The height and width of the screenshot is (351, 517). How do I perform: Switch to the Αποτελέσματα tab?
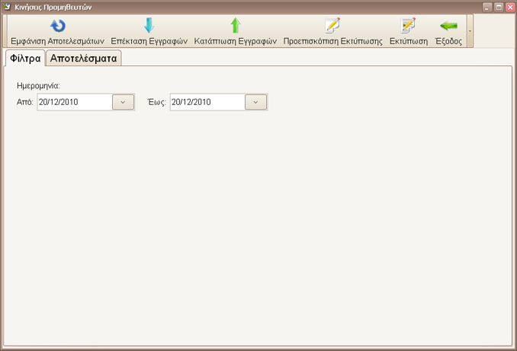83,59
